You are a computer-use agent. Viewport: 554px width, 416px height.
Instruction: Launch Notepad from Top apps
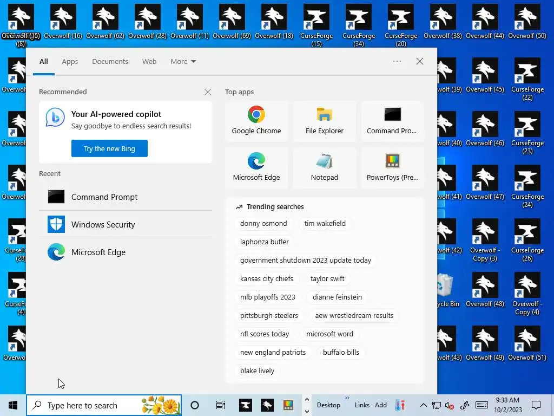click(325, 168)
